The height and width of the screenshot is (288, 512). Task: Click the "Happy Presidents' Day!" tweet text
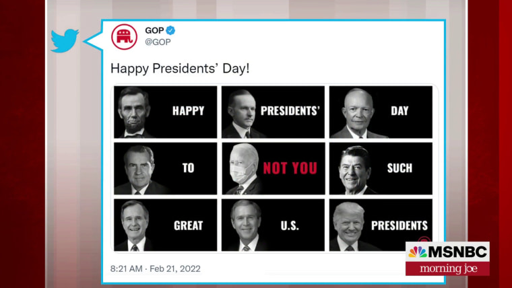pos(180,69)
